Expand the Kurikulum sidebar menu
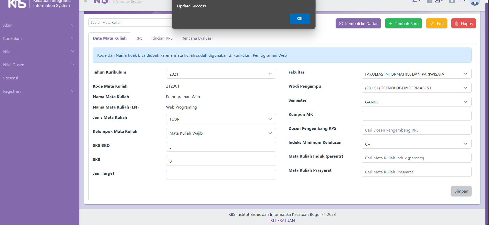489x225 pixels. [39, 39]
